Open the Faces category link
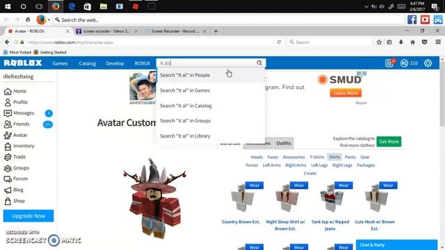 tap(273, 157)
